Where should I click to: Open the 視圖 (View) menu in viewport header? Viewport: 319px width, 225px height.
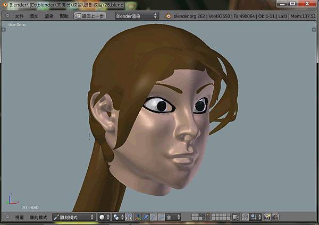pos(19,218)
